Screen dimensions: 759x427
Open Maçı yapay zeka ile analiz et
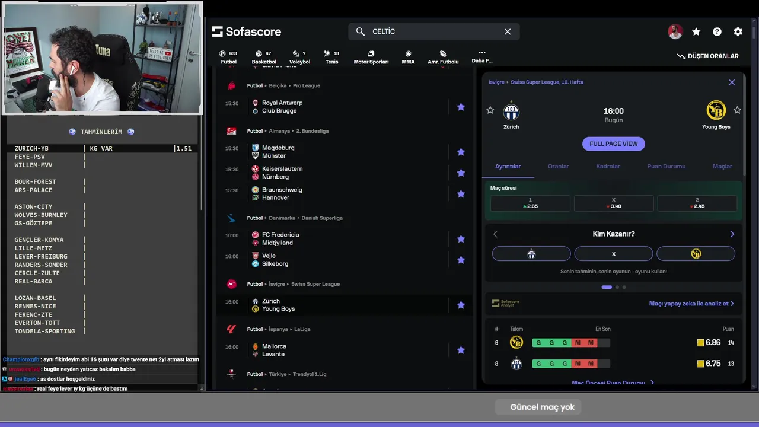pos(691,304)
